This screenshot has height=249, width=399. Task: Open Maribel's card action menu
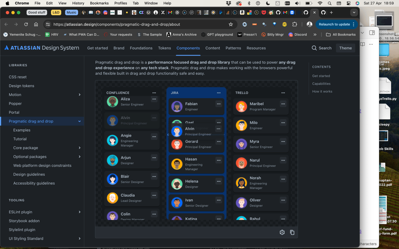283,104
